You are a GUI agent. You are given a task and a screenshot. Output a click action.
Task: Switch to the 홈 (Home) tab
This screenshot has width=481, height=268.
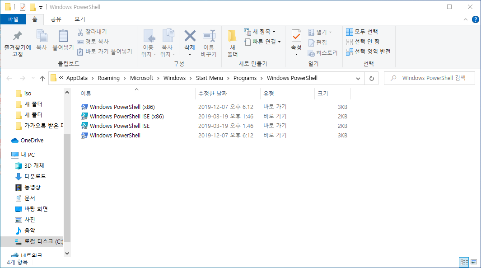coord(35,19)
